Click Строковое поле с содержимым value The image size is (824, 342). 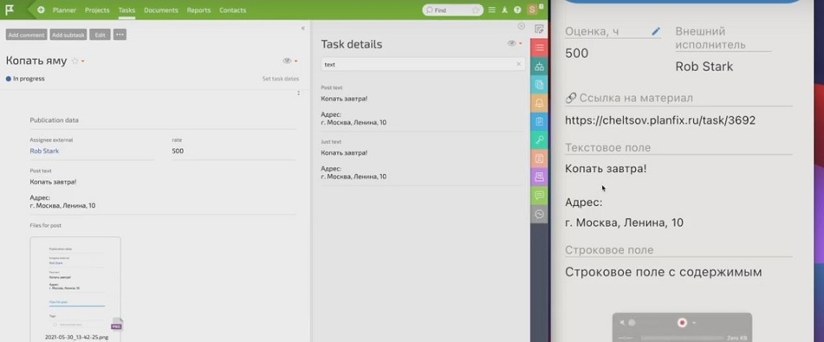(x=663, y=272)
